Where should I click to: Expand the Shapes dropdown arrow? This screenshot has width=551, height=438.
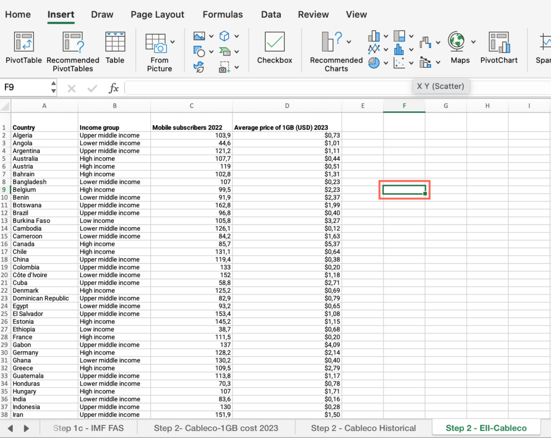click(211, 52)
